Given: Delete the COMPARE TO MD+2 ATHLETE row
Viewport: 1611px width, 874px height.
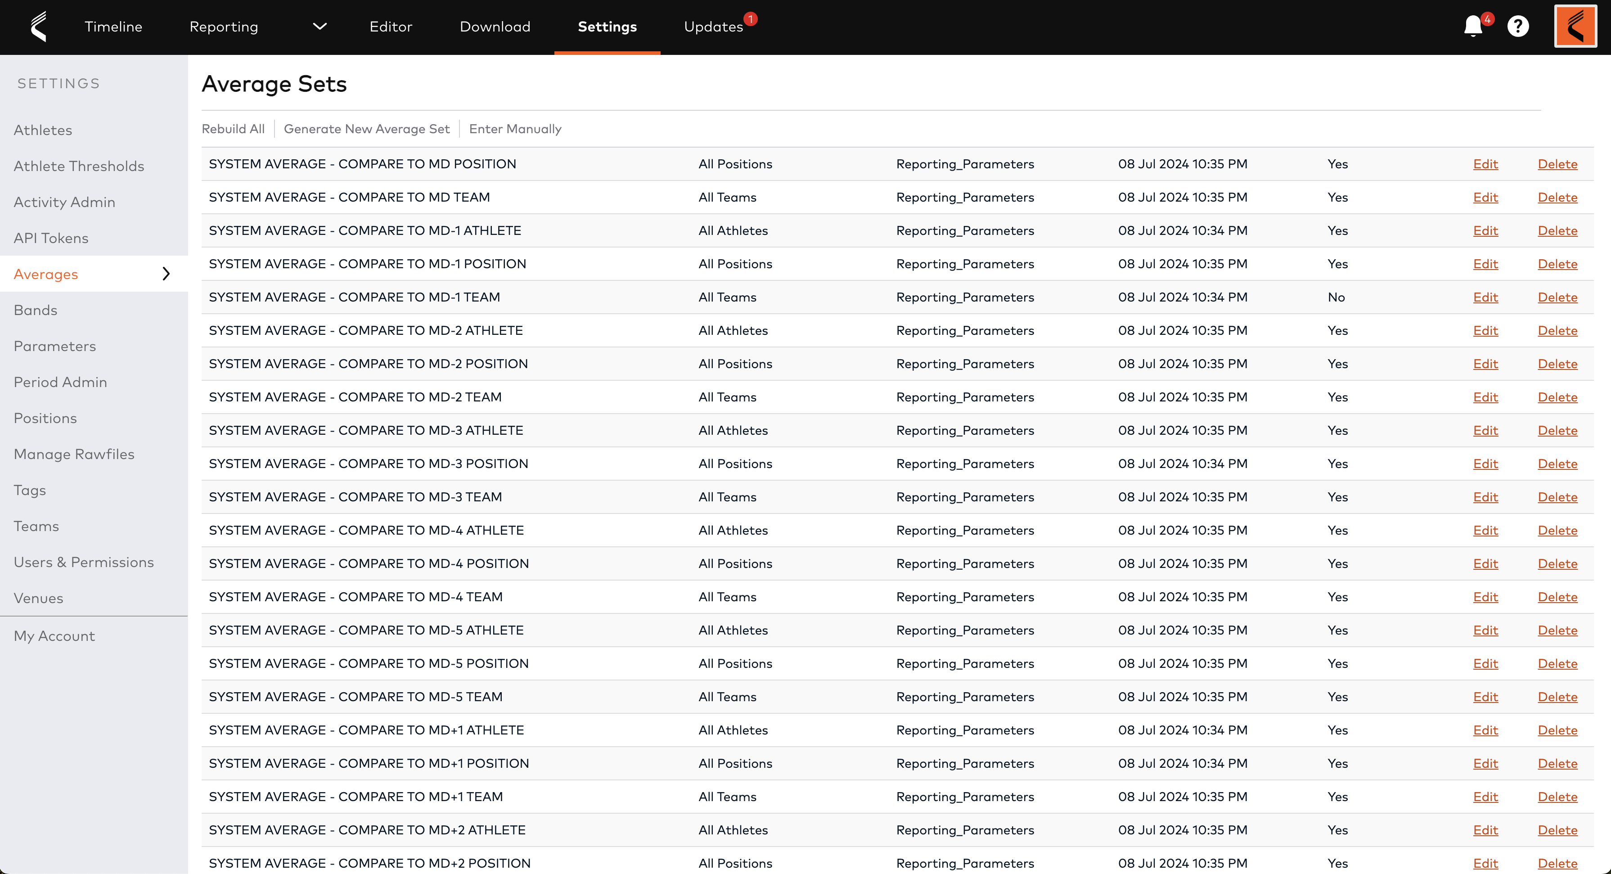Looking at the screenshot, I should coord(1557,830).
